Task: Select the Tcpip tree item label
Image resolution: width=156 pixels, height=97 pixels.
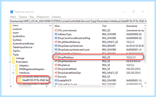Action: (x=16, y=55)
